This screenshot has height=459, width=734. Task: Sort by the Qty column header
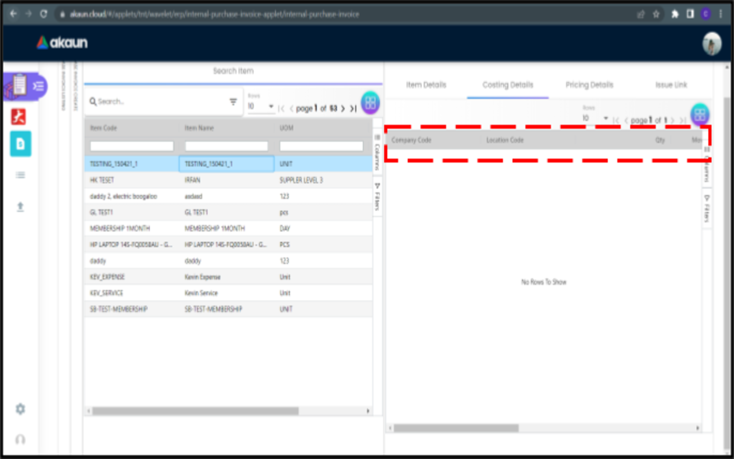[660, 140]
